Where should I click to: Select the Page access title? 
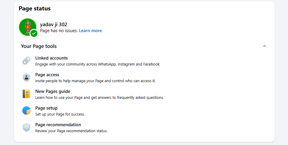point(47,75)
